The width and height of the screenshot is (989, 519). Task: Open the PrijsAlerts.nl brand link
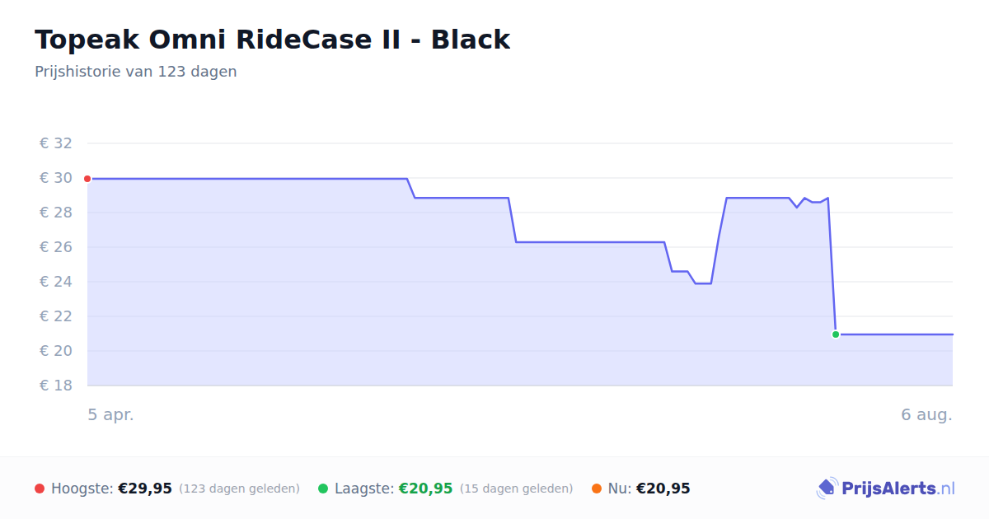pos(886,489)
